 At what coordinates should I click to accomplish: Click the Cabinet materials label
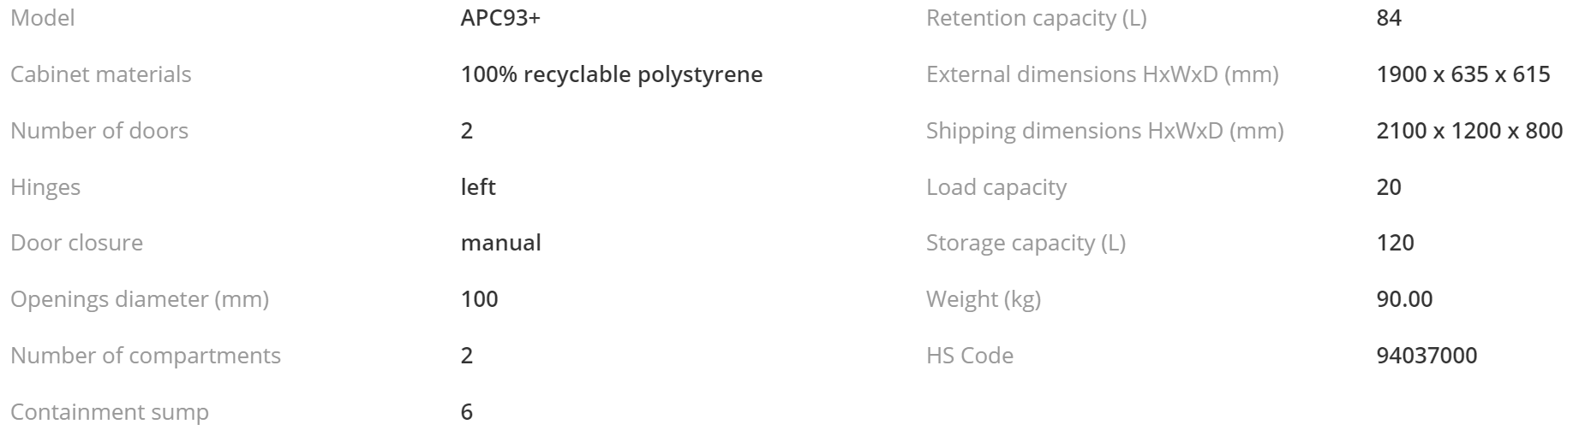(101, 74)
